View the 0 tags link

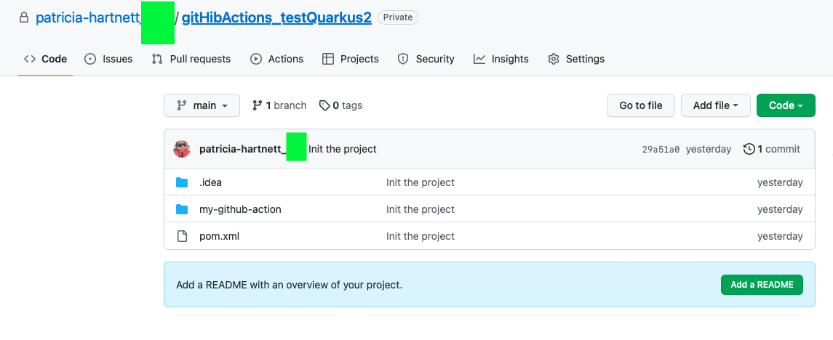(x=340, y=105)
